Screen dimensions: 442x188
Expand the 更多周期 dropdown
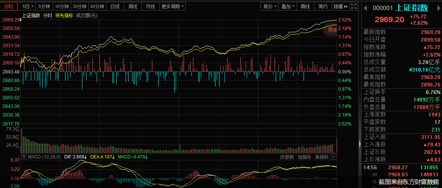point(173,6)
